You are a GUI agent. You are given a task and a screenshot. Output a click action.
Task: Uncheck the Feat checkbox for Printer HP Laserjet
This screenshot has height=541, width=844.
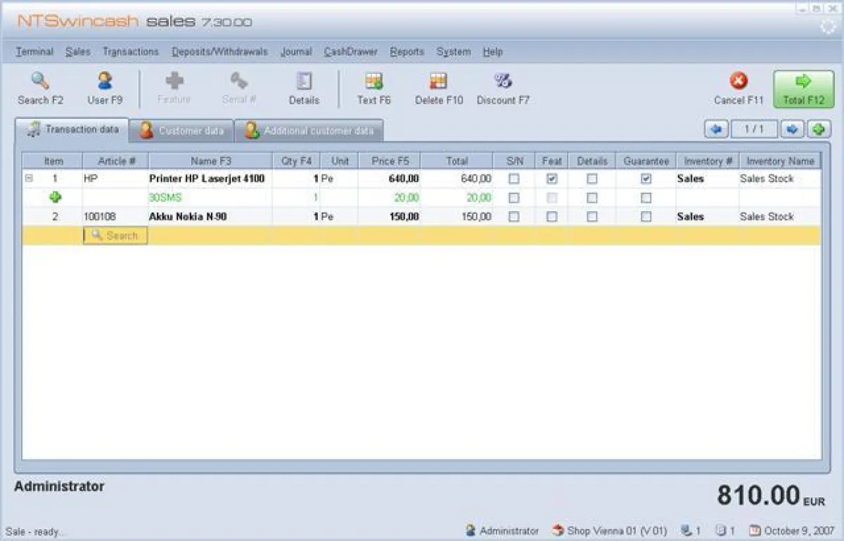tap(551, 179)
